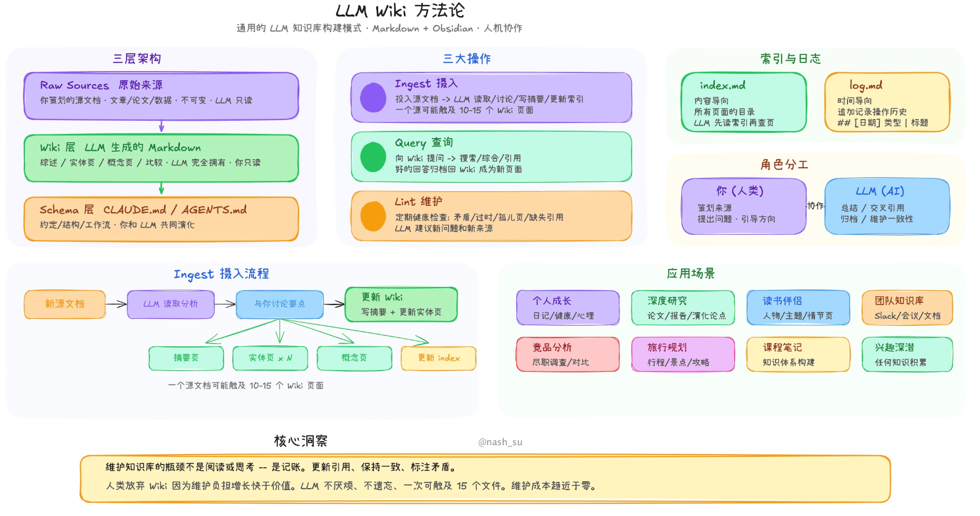Click the orange circle beside Lint 维护
Image resolution: width=980 pixels, height=516 pixels.
(373, 216)
